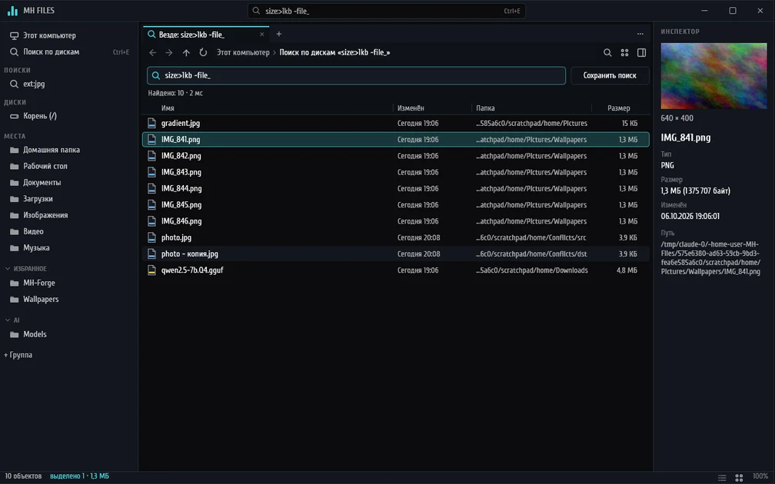775x484 pixels.
Task: Switch to grid view in the toolbar
Action: 625,52
